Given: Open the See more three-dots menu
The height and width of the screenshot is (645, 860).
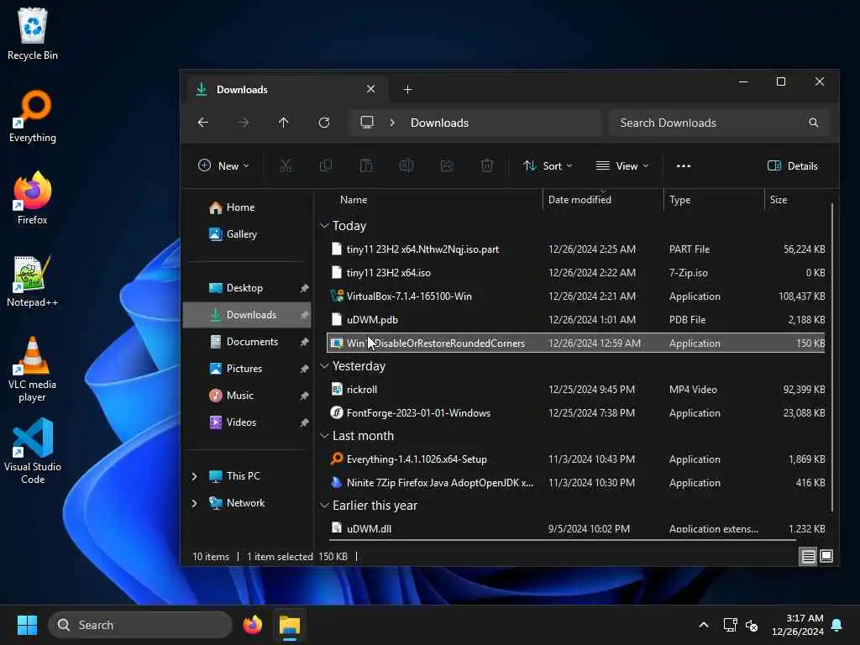Looking at the screenshot, I should tap(684, 165).
